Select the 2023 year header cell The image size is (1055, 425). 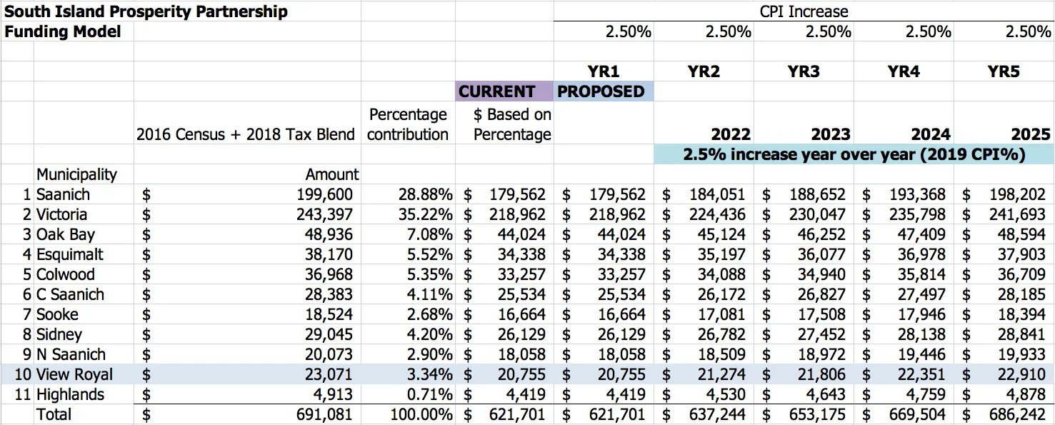tap(831, 134)
